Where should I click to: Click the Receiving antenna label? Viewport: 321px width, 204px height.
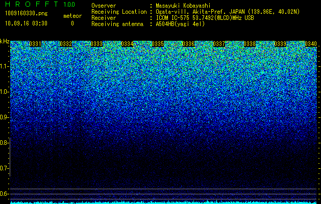tap(117, 24)
